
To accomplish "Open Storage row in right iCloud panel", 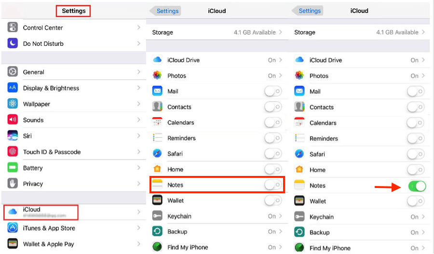I will coord(359,32).
